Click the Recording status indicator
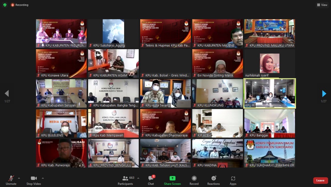 click(20, 5)
